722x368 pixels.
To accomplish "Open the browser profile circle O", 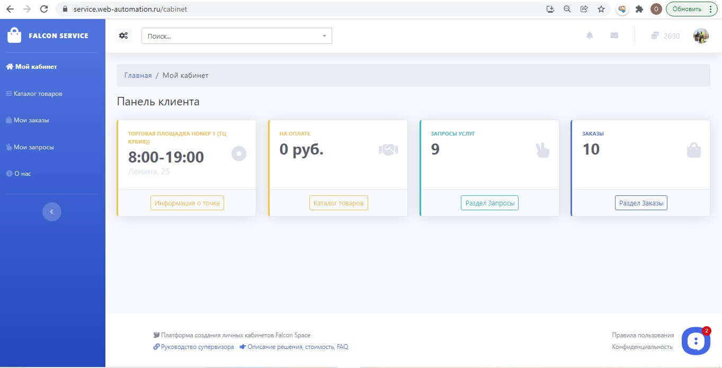I will (656, 9).
